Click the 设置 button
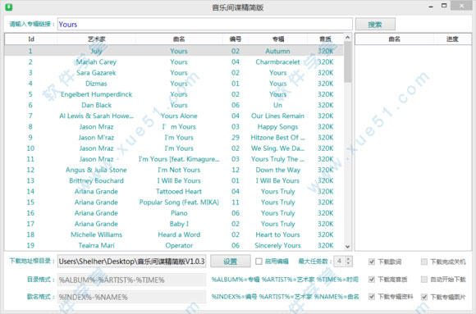 point(231,262)
